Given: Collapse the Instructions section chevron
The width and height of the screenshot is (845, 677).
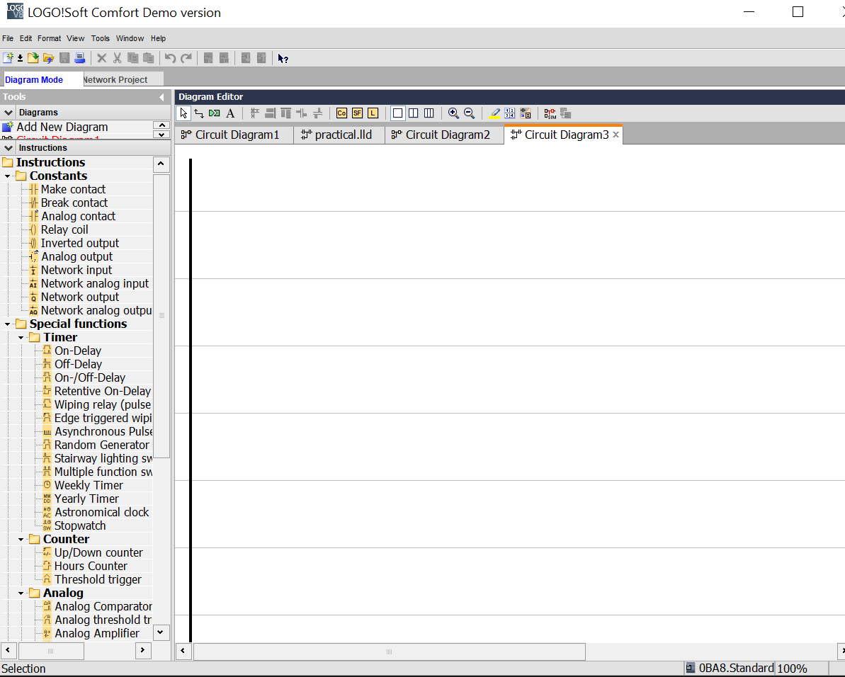Looking at the screenshot, I should point(8,147).
